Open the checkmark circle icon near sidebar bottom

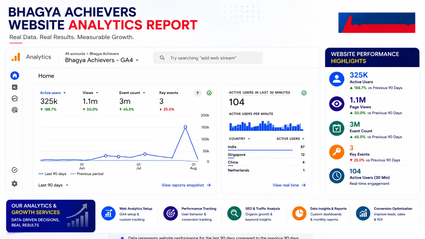pyautogui.click(x=15, y=170)
